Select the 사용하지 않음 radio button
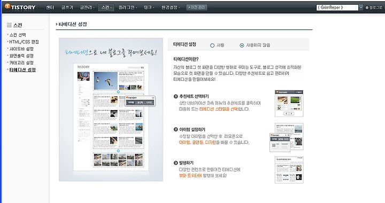The height and width of the screenshot is (203, 385). pos(242,45)
